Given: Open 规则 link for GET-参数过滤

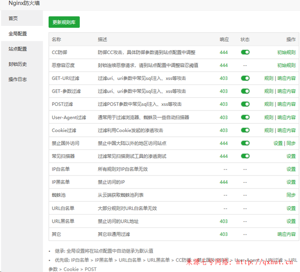Looking at the screenshot, I should click(269, 91).
